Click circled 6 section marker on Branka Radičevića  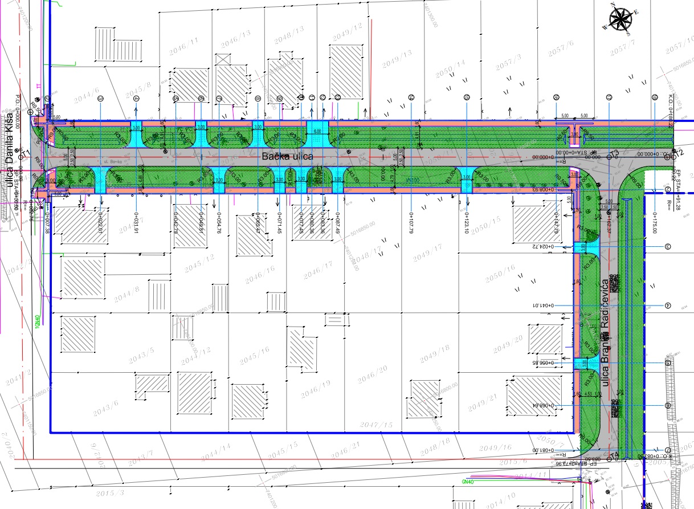point(668,405)
